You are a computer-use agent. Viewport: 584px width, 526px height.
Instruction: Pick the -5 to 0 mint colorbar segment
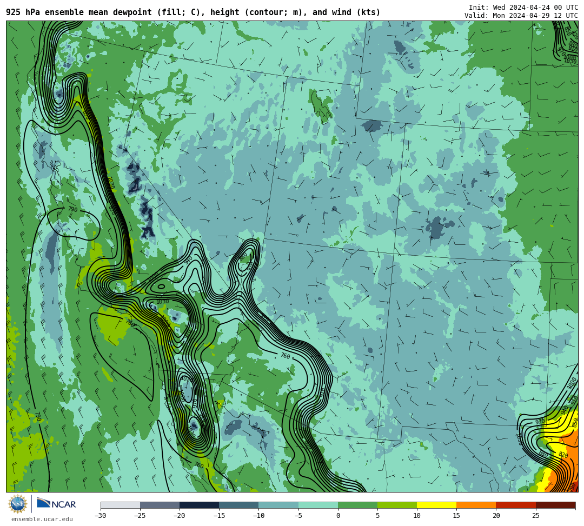pyautogui.click(x=318, y=505)
